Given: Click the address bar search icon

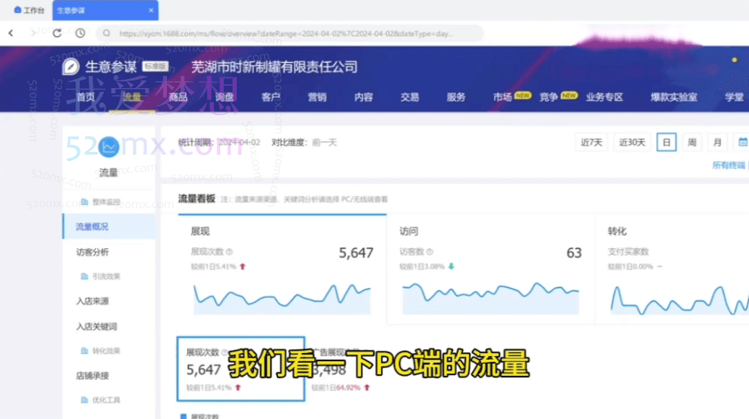Looking at the screenshot, I should point(106,33).
